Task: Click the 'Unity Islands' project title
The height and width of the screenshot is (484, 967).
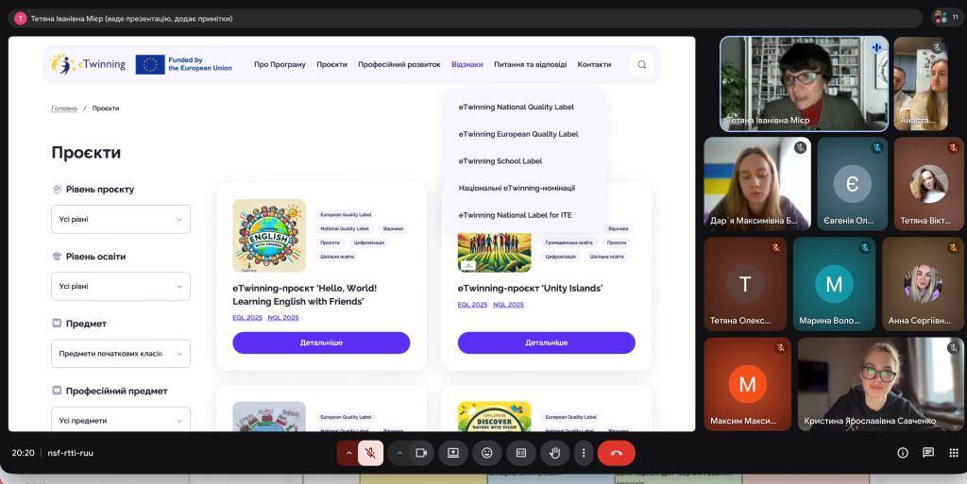Action: coord(531,288)
